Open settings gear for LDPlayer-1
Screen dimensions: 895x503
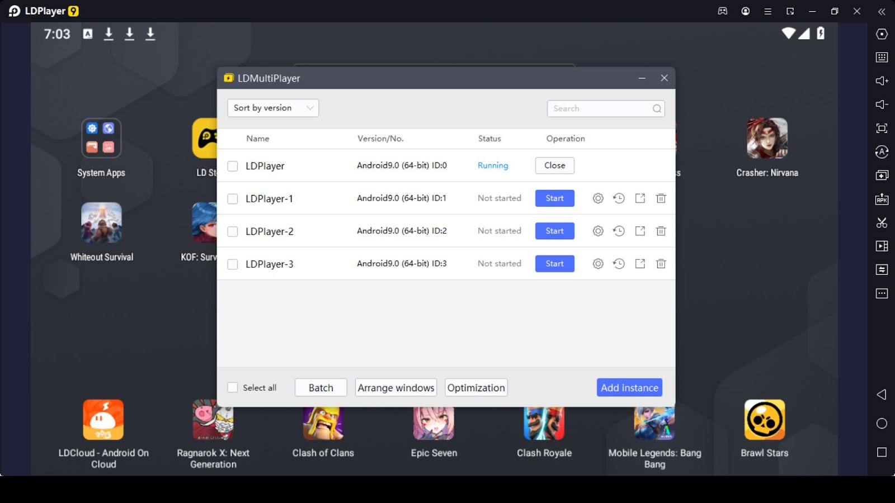tap(598, 198)
